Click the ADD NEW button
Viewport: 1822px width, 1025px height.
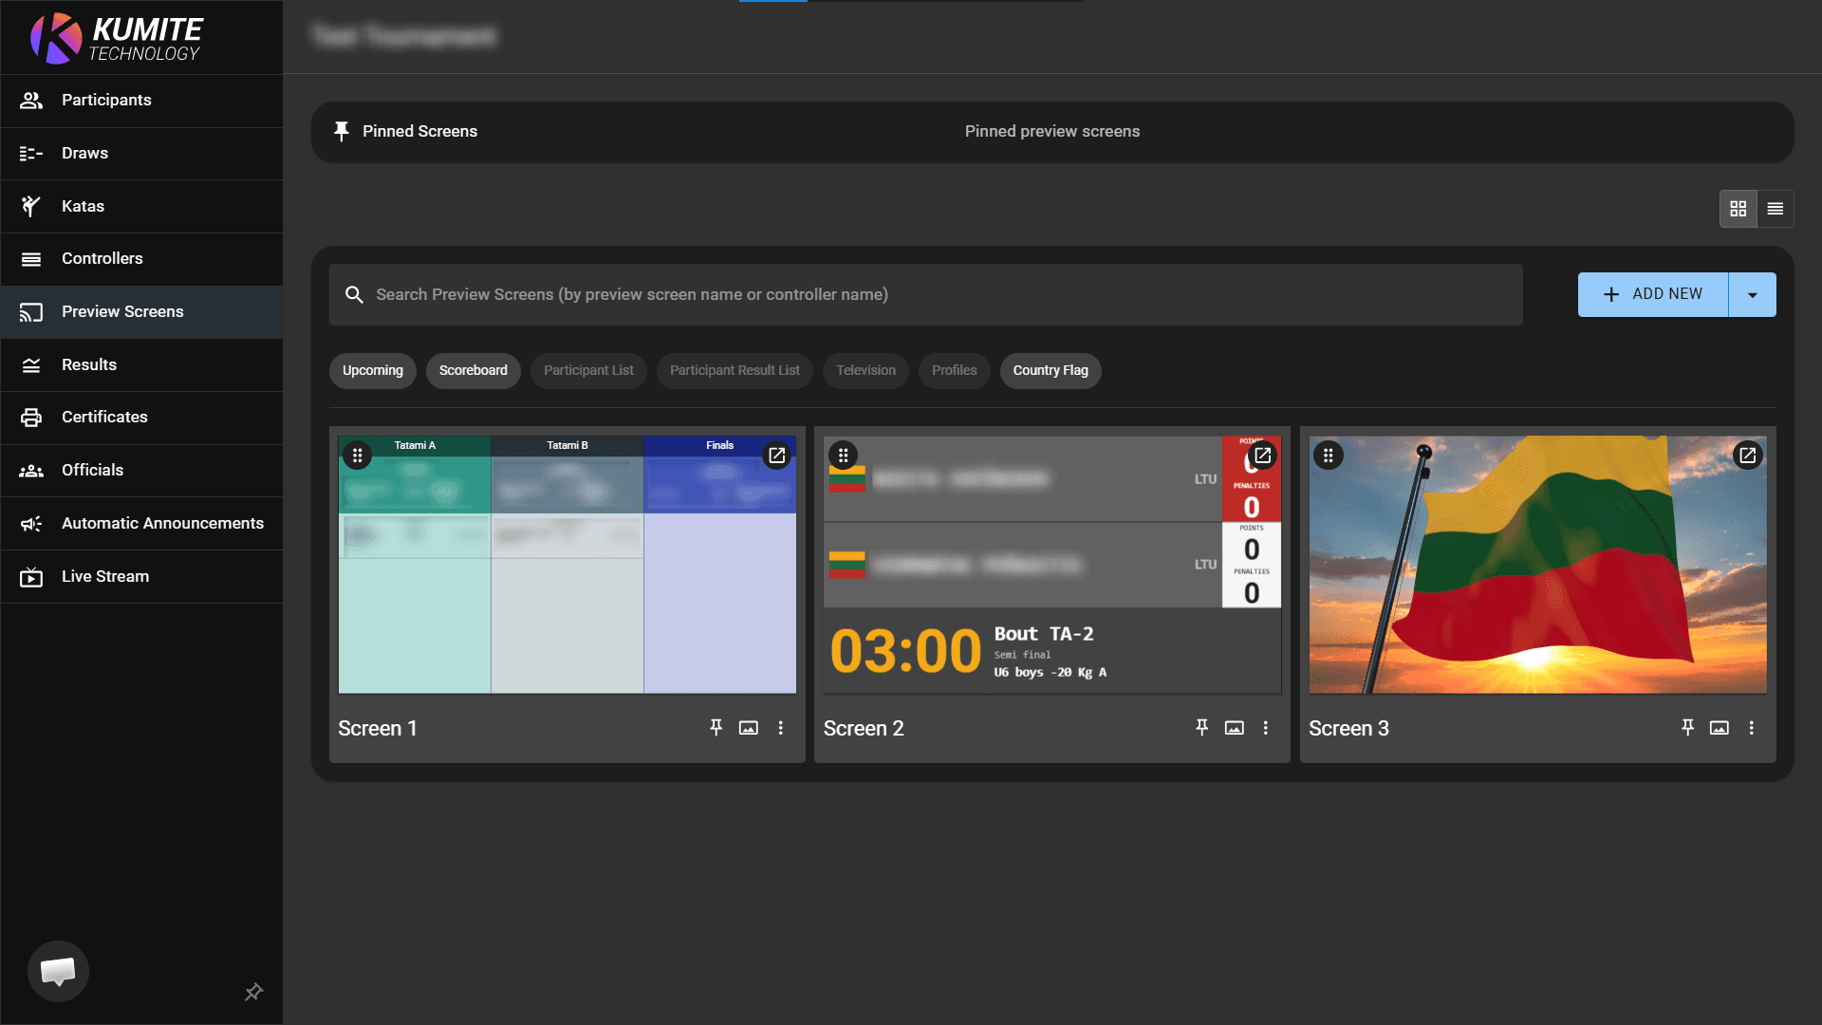click(x=1653, y=294)
